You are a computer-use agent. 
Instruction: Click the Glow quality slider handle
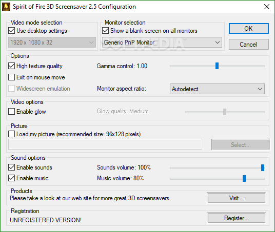pos(225,112)
